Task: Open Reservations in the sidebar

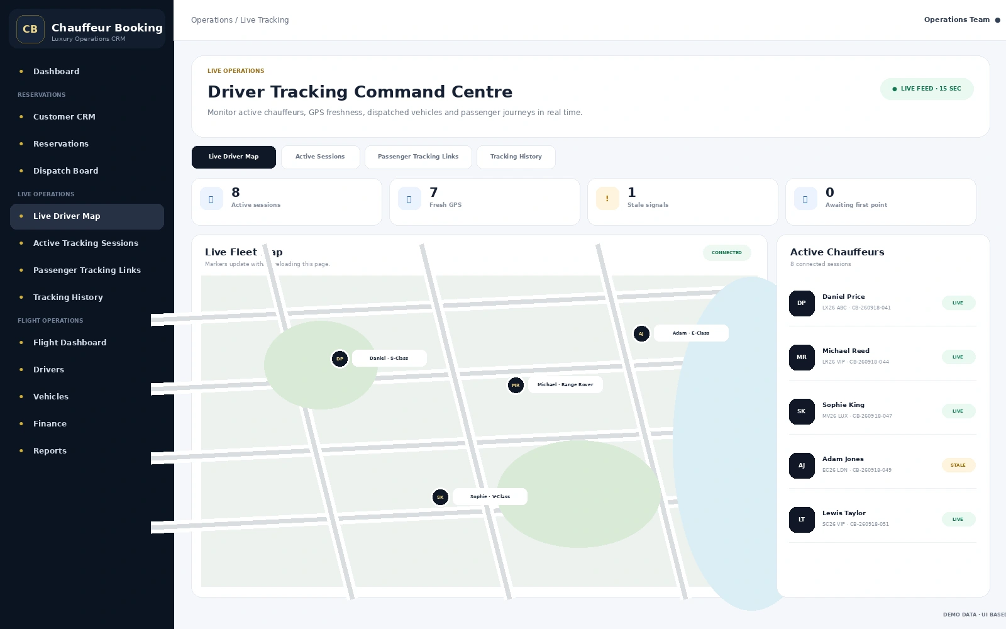Action: click(x=87, y=144)
